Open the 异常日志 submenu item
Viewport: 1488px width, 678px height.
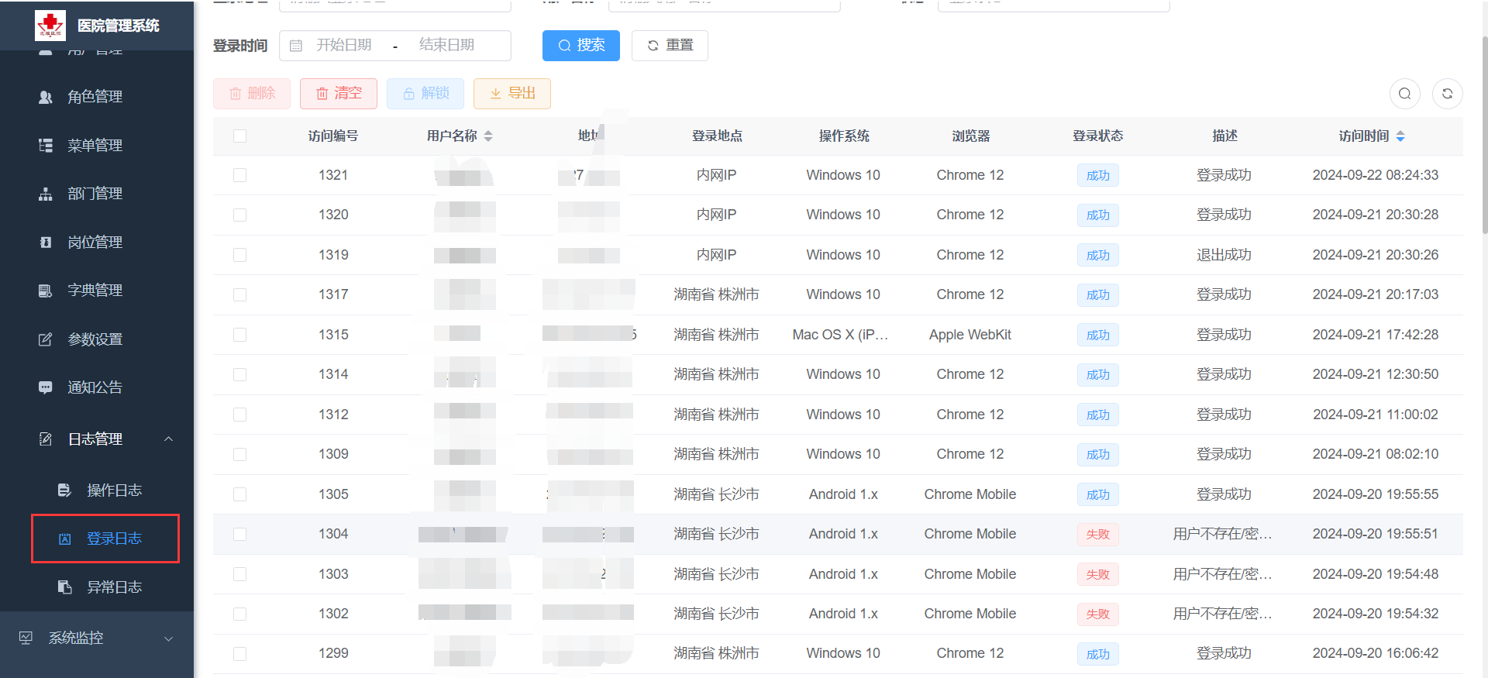coord(114,587)
